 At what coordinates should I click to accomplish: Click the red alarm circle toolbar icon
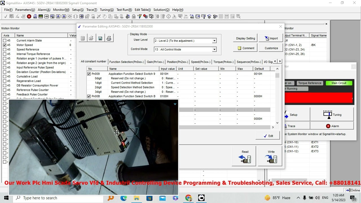[x=29, y=17]
